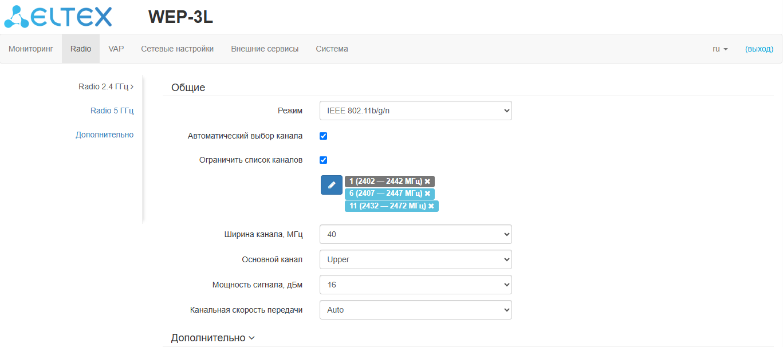Open Основной канал dropdown
Image resolution: width=783 pixels, height=347 pixels.
[x=415, y=259]
